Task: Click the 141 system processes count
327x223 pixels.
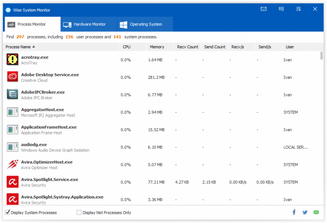Action: pos(117,37)
